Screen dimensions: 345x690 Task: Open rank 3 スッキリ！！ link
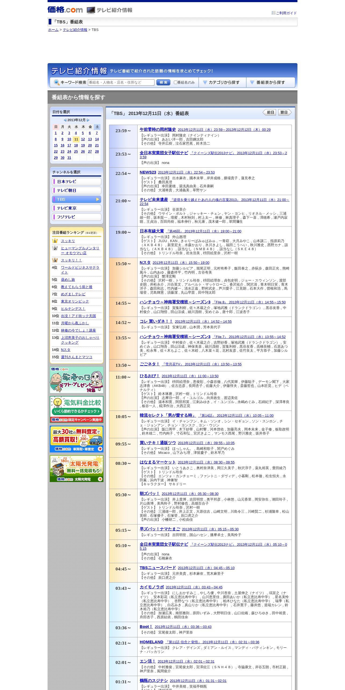[x=71, y=260]
